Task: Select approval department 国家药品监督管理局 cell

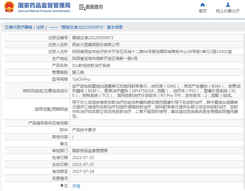Action: point(90,150)
